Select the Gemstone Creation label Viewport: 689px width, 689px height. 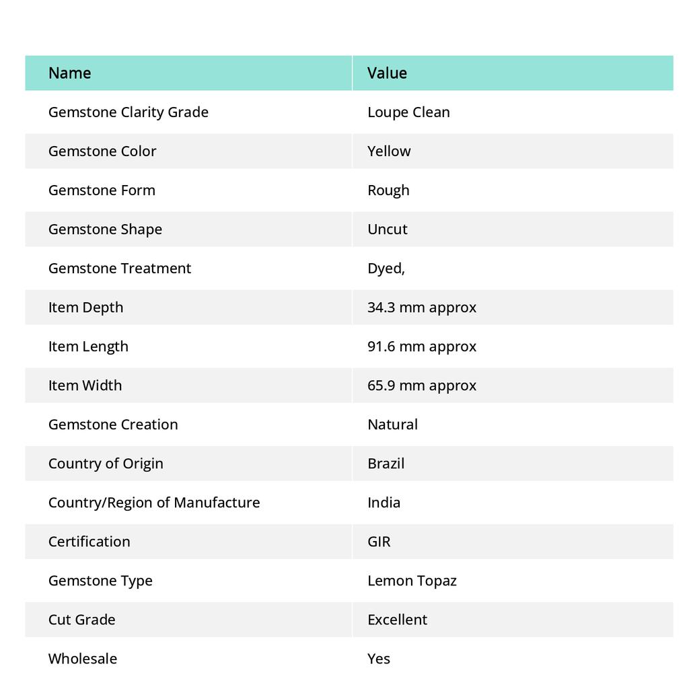113,425
